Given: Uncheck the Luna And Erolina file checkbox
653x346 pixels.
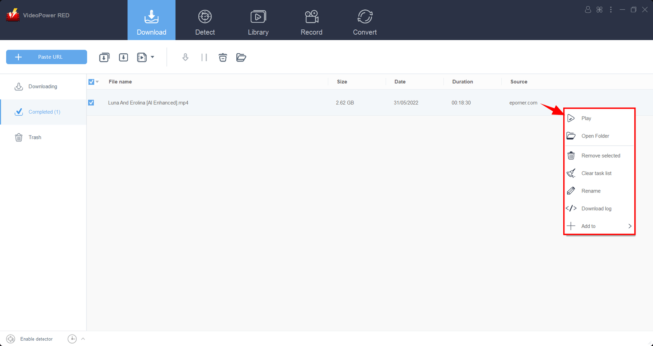Looking at the screenshot, I should coord(91,103).
